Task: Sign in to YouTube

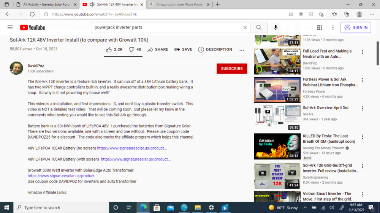Action: point(356,27)
